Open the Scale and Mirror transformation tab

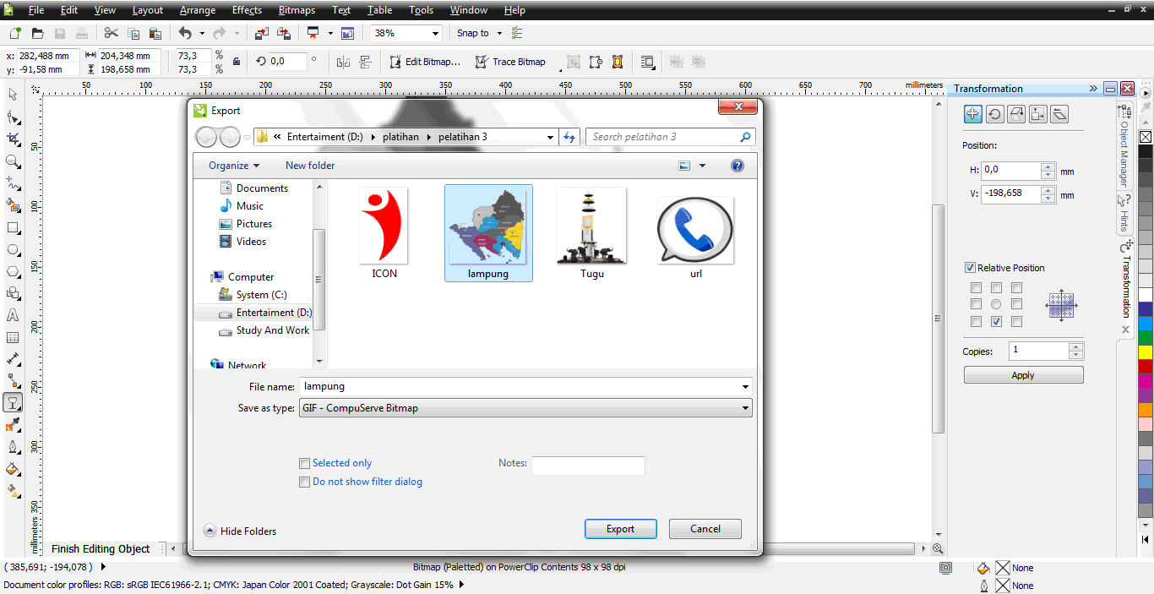pos(1016,114)
